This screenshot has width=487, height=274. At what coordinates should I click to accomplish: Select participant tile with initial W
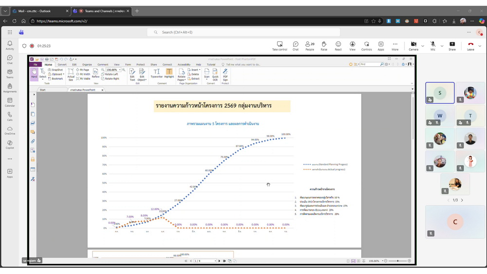[440, 116]
